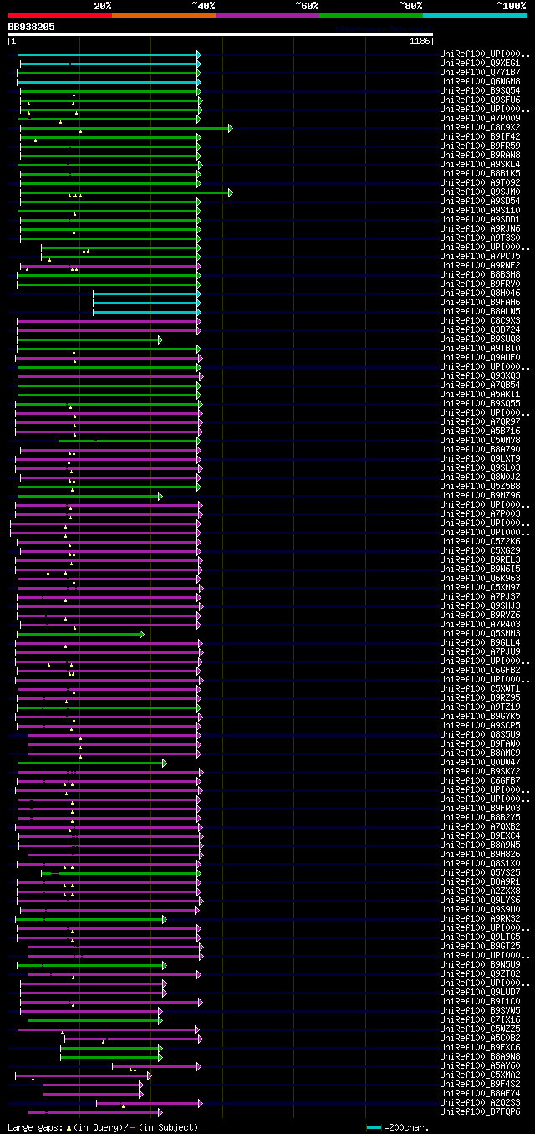Image resolution: width=535 pixels, height=1134 pixels.
Task: Select label UniRef100_C8C9X3
Action: tap(480, 321)
